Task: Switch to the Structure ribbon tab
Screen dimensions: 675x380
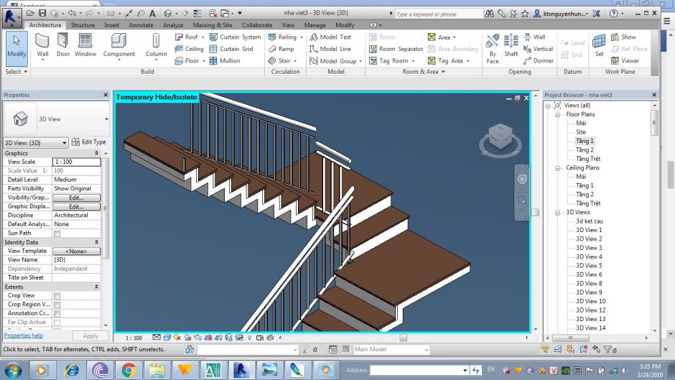Action: pyautogui.click(x=83, y=25)
